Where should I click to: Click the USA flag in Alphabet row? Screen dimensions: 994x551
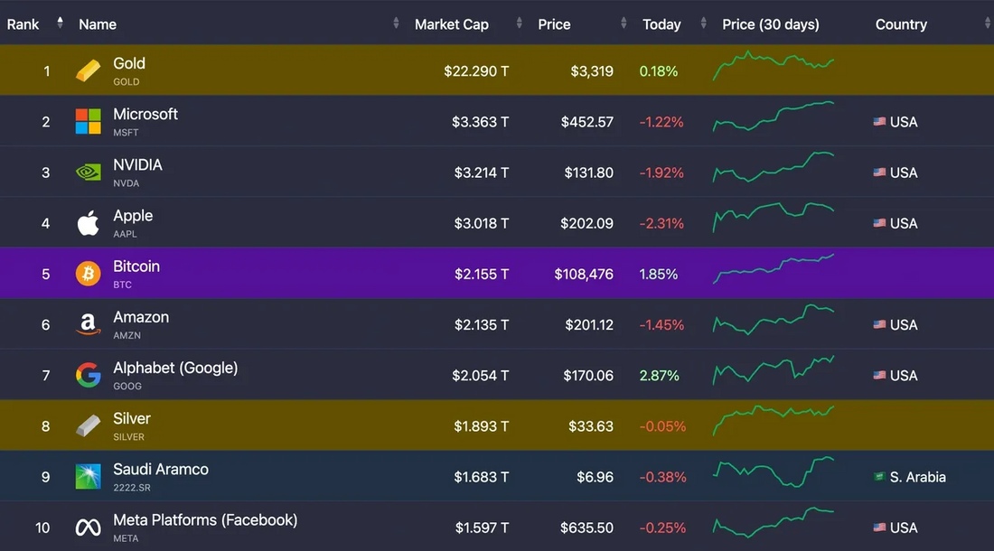click(x=879, y=375)
